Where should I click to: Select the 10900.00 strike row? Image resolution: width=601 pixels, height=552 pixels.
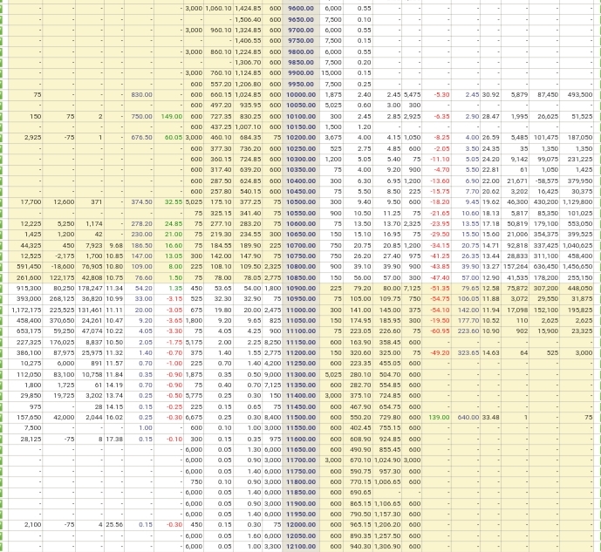(x=301, y=288)
